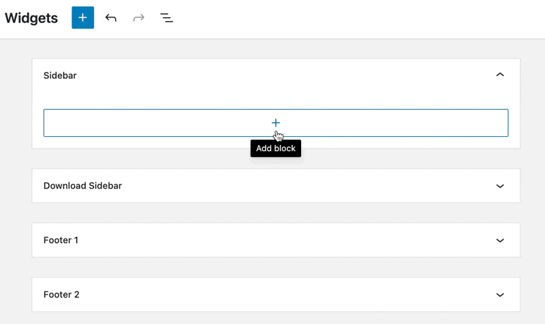Add a block in Sidebar area

click(x=276, y=123)
